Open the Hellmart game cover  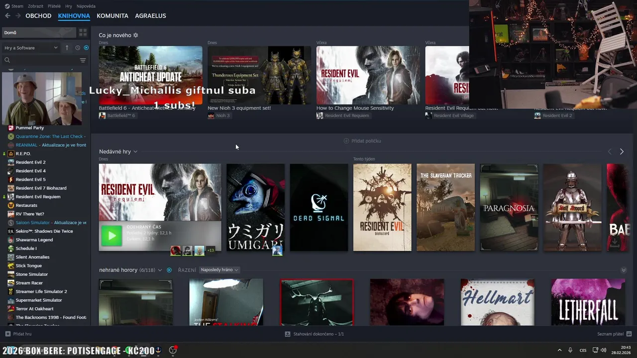point(497,302)
